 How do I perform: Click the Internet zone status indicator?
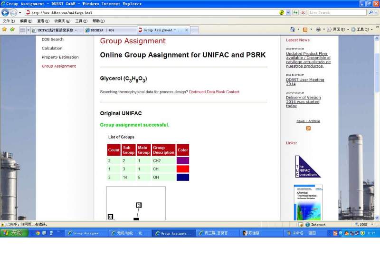coord(315,225)
